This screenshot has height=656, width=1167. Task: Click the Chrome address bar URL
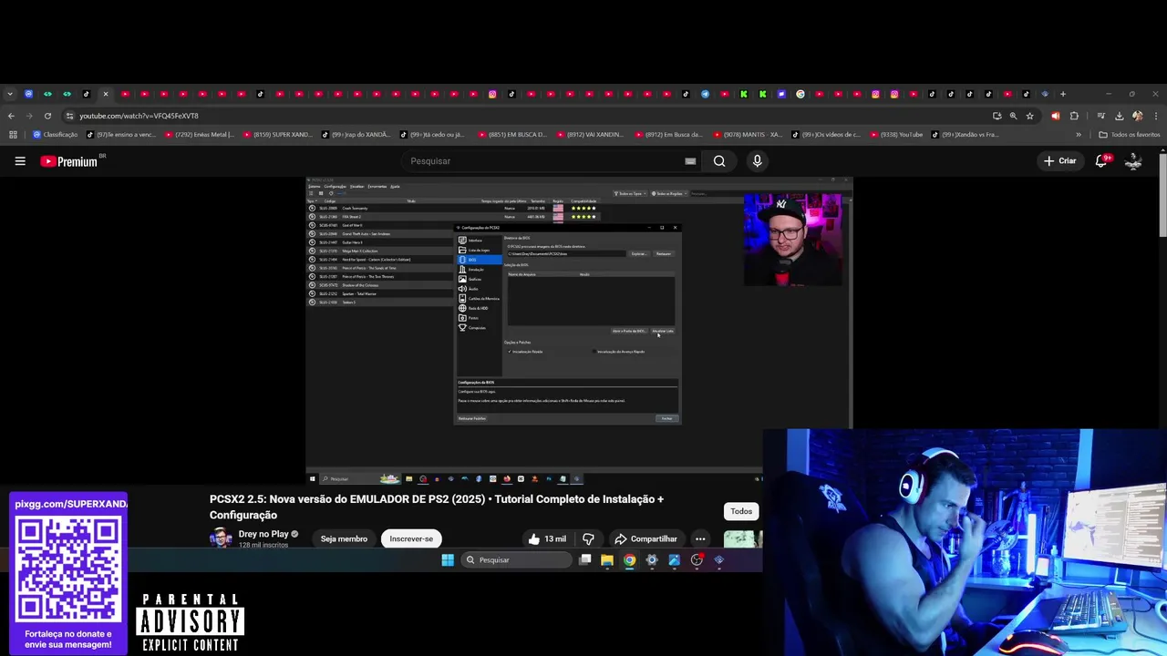(x=139, y=116)
